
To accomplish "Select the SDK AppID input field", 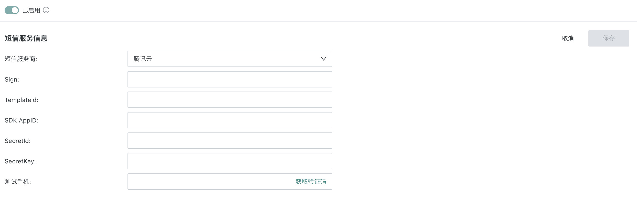I will pos(230,120).
